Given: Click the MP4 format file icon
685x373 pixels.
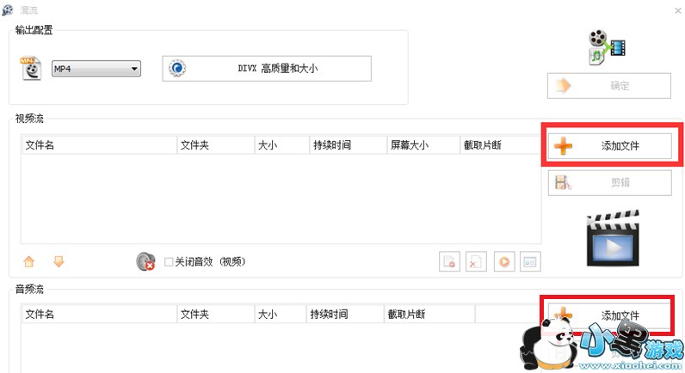Looking at the screenshot, I should pyautogui.click(x=31, y=69).
